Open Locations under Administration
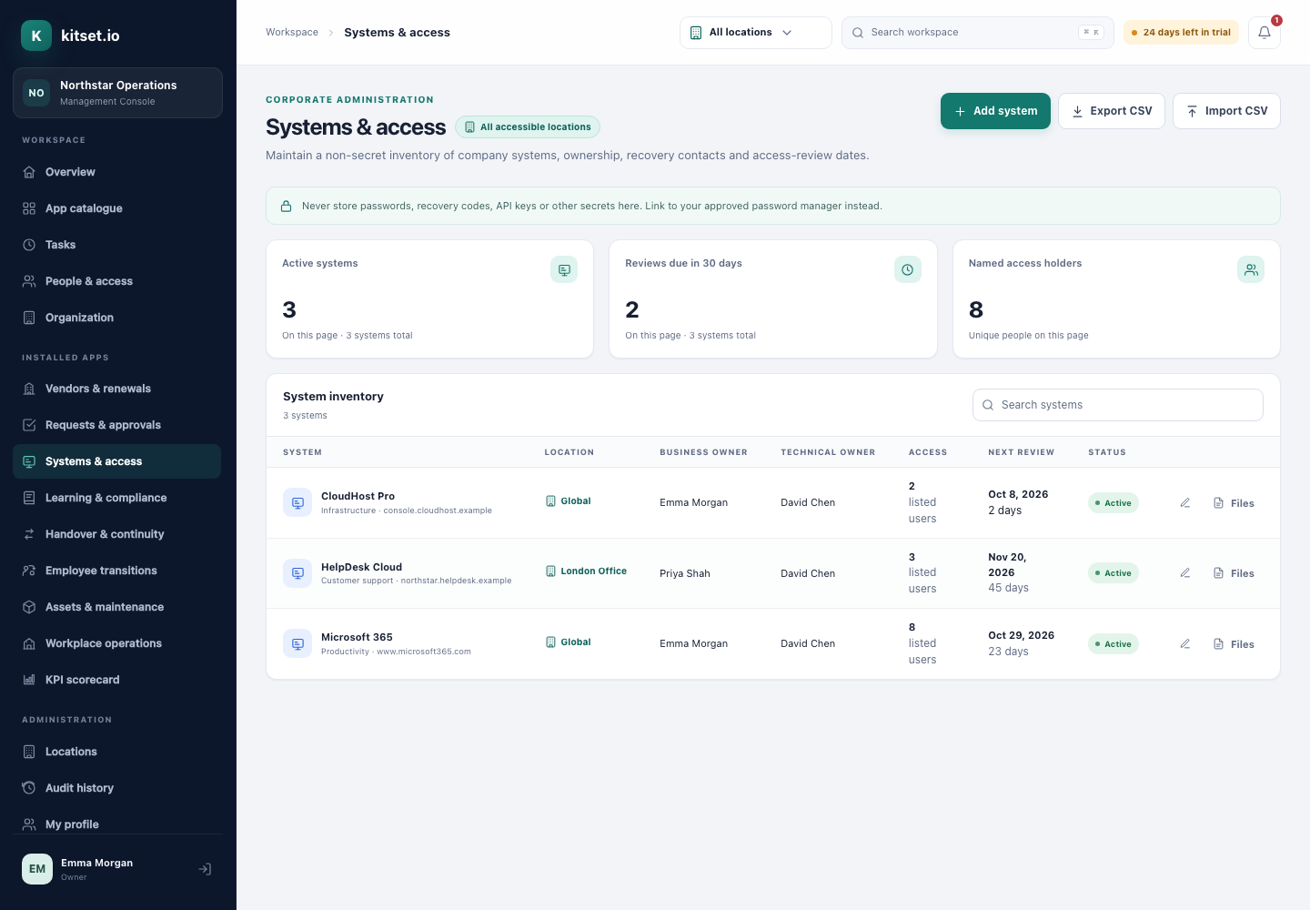This screenshot has height=910, width=1310. pos(117,752)
